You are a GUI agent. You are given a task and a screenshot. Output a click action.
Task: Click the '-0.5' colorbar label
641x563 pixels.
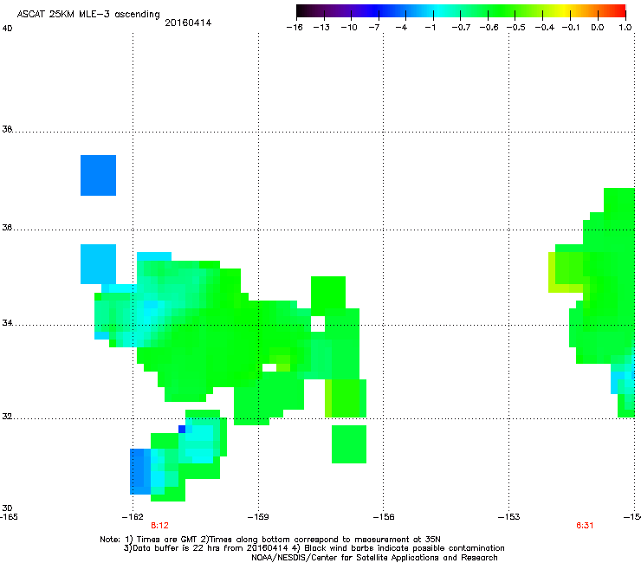click(516, 28)
